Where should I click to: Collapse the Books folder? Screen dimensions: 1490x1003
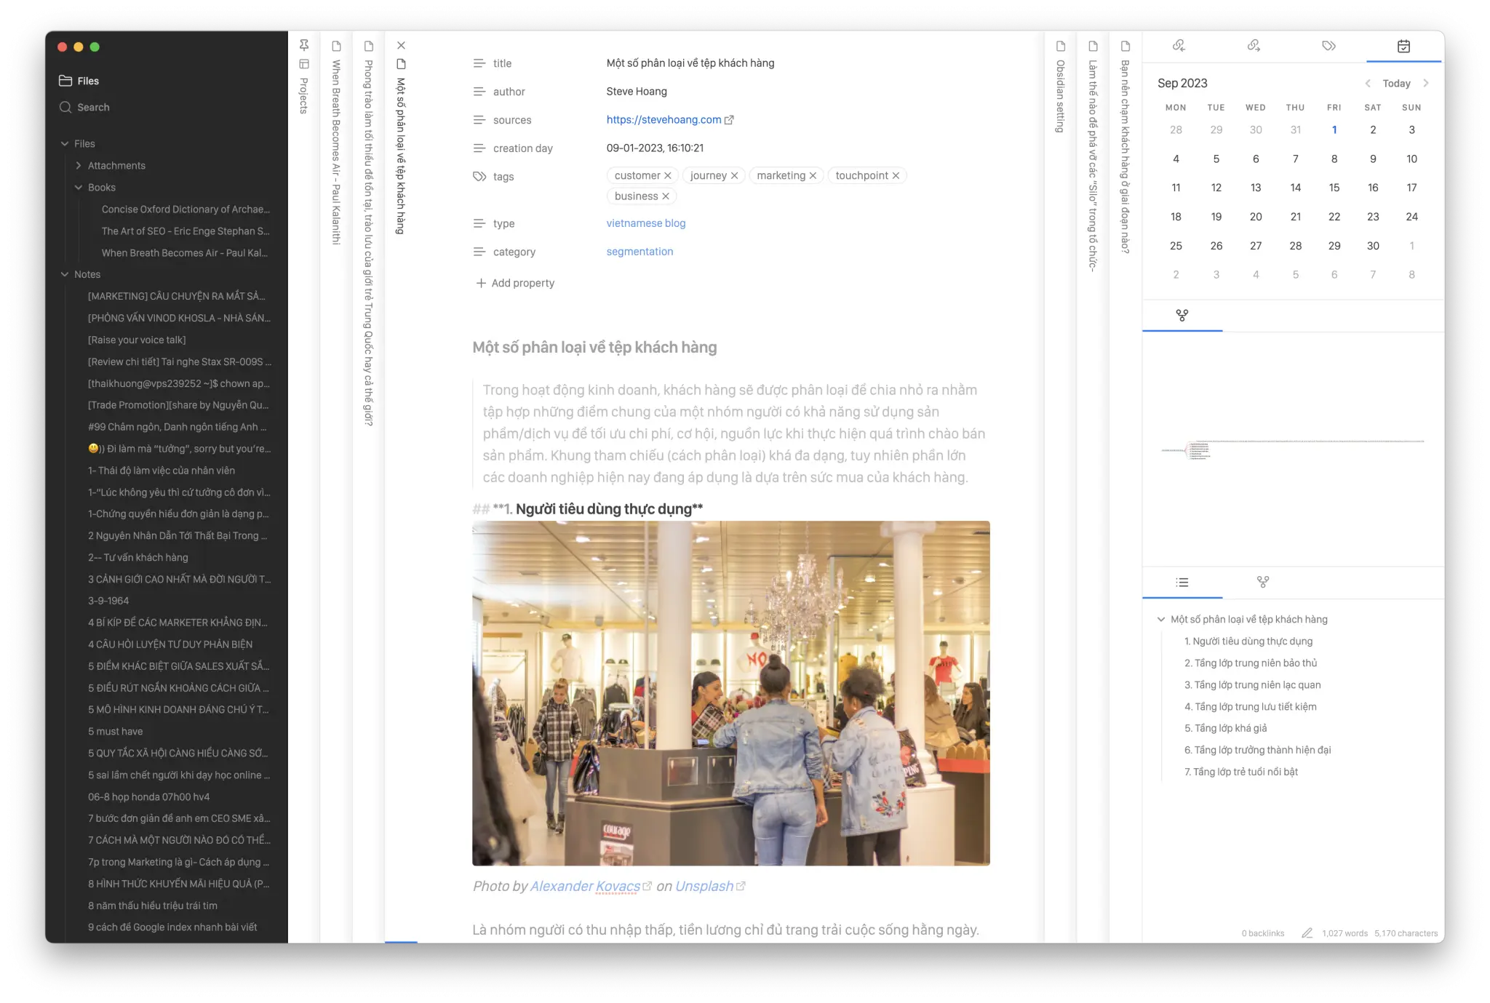coord(79,188)
